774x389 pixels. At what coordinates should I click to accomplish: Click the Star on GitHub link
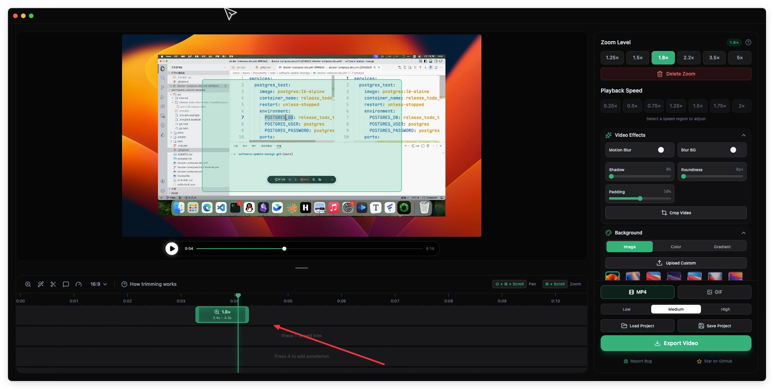pos(714,361)
